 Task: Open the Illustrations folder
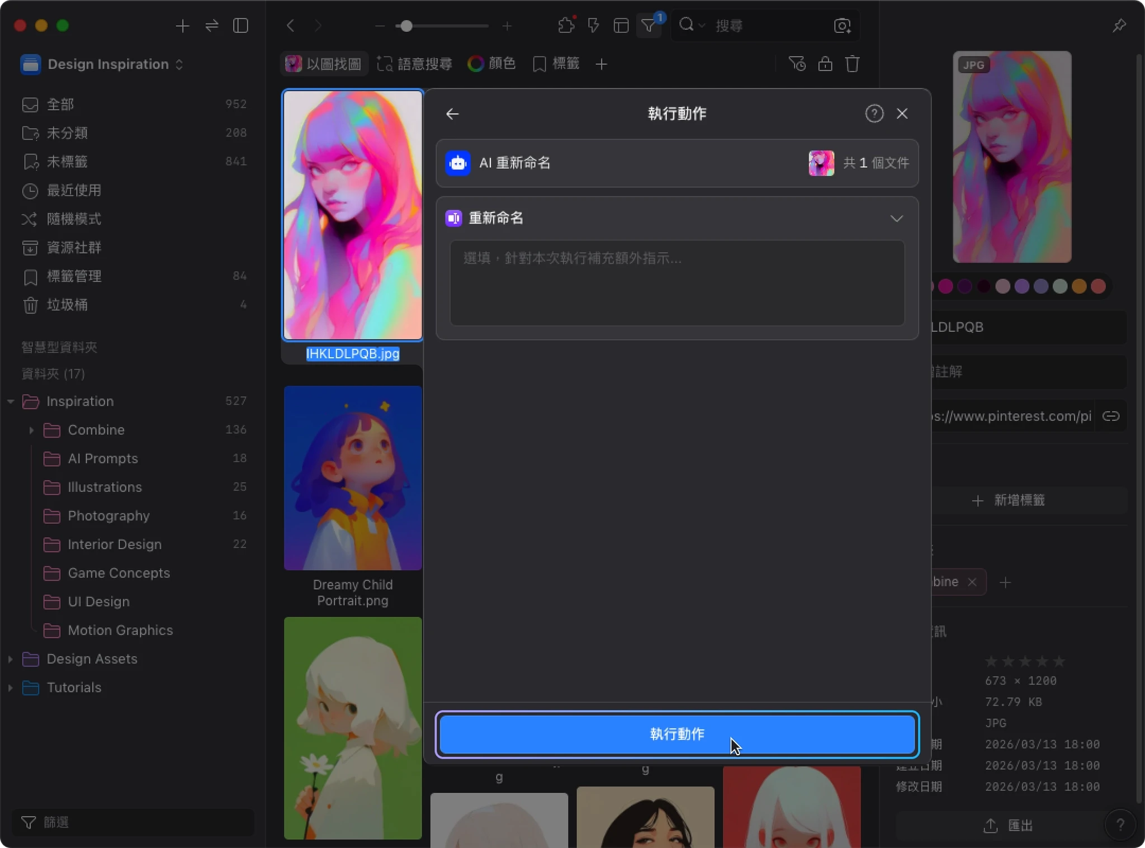pos(105,487)
